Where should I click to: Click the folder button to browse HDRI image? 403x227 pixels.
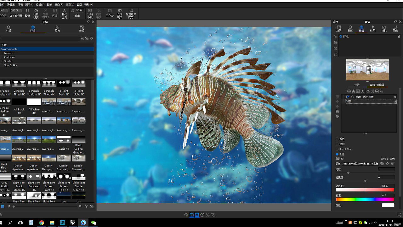coord(382,164)
